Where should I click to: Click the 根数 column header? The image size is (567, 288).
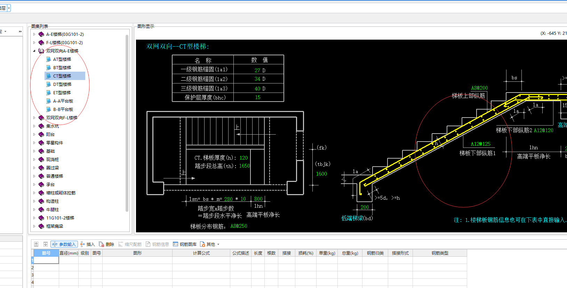point(271,253)
